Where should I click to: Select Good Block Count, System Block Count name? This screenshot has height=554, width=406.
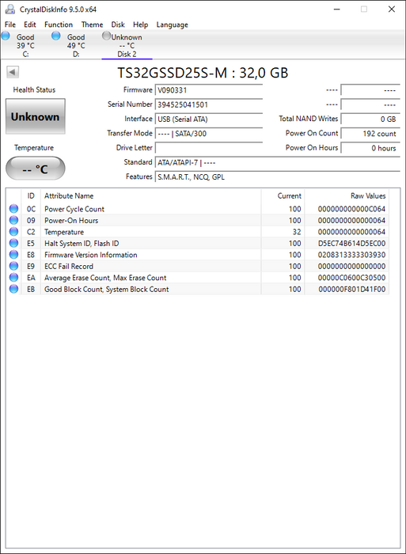pyautogui.click(x=106, y=289)
